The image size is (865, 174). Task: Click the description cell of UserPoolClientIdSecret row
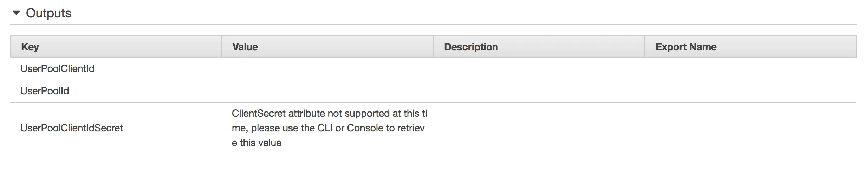[x=539, y=128]
